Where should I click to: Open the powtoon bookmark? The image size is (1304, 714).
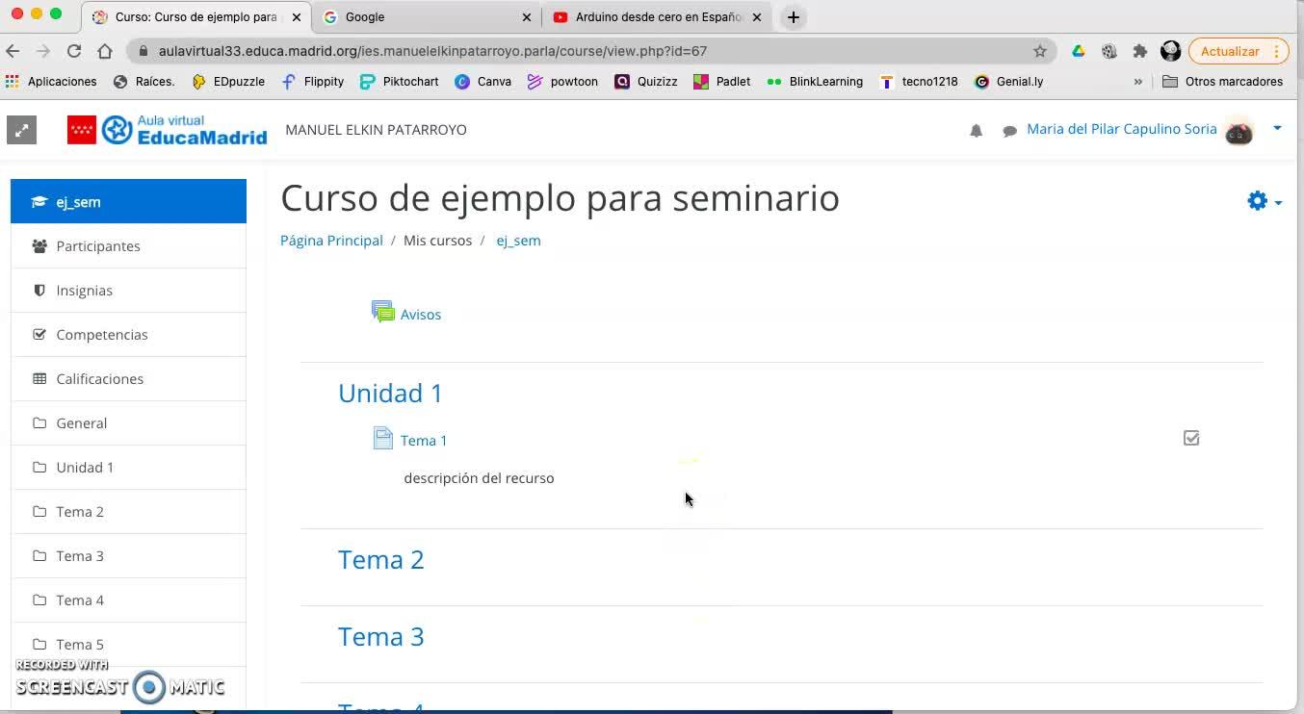563,82
